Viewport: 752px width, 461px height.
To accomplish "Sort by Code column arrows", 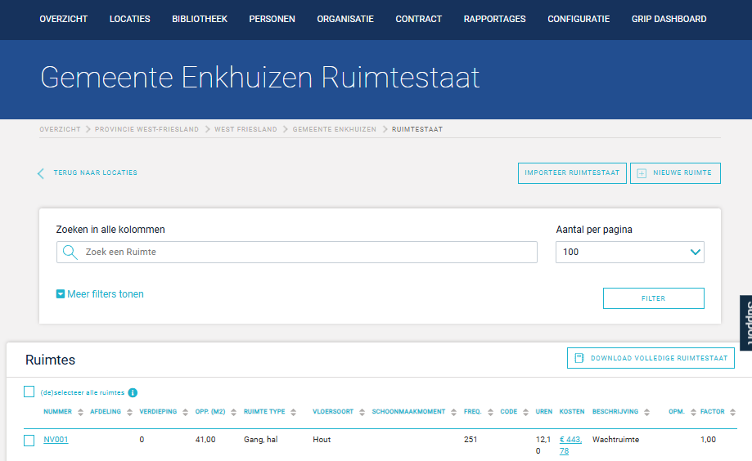I will click(x=525, y=412).
